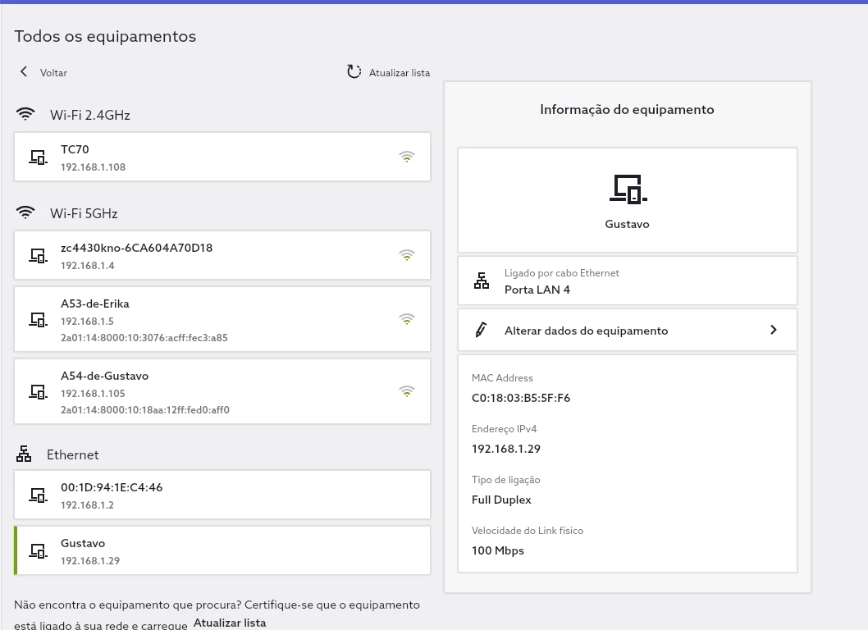Viewport: 868px width, 630px height.
Task: Click the refresh icon beside Atualizar lista
Action: [354, 72]
